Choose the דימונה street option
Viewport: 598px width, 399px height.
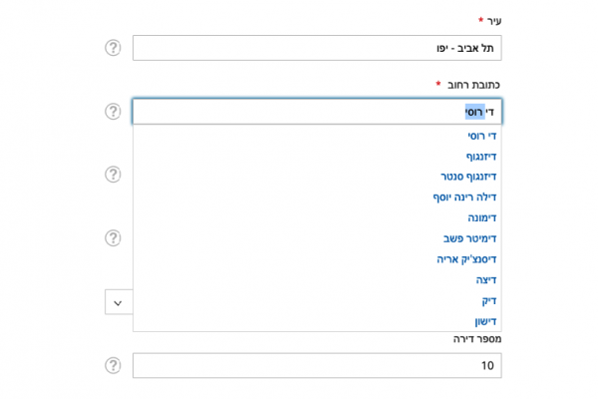tap(482, 217)
